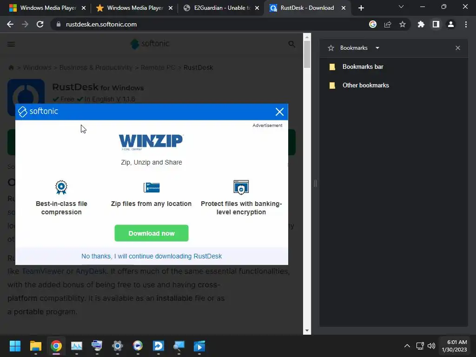
Task: Open the Chrome profile icon
Action: (451, 24)
